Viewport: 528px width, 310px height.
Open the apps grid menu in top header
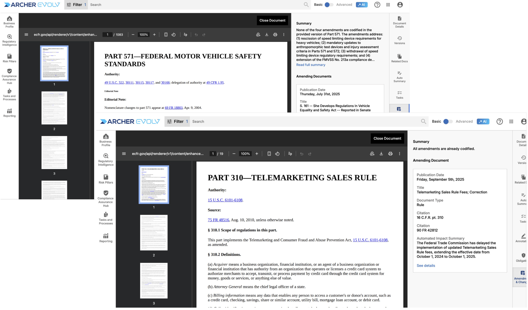point(388,5)
